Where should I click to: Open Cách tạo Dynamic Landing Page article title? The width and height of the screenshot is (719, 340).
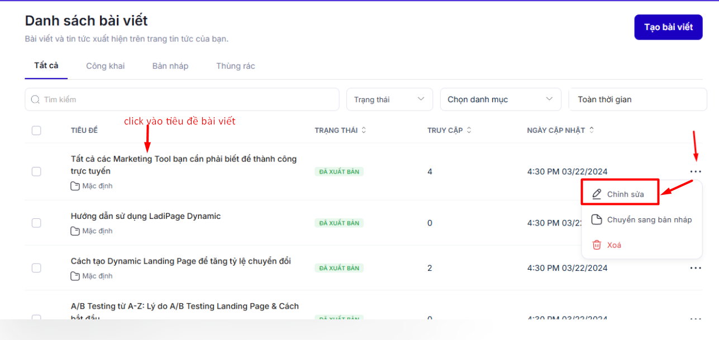tap(181, 261)
